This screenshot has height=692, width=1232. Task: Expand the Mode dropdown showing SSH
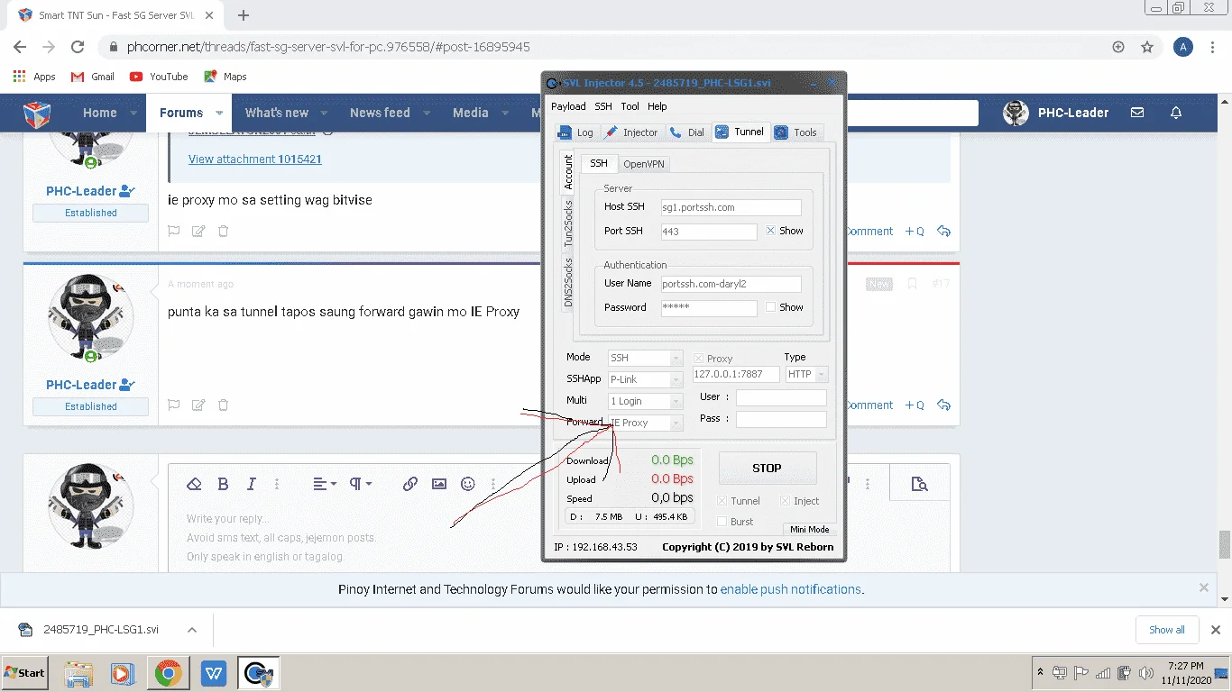coord(676,358)
